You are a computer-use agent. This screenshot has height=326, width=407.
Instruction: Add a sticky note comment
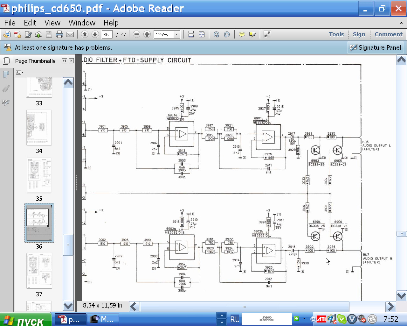[242, 34]
